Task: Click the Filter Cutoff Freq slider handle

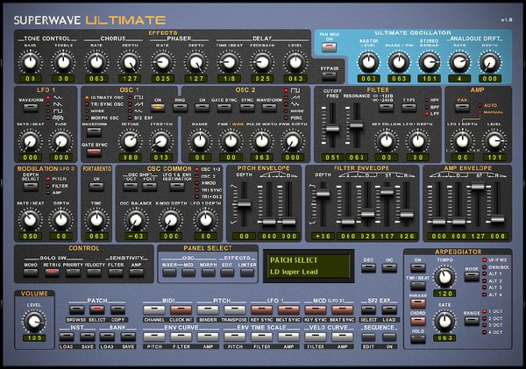Action: (x=332, y=129)
